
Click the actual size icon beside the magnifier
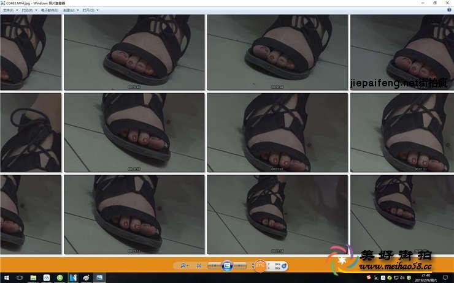(x=199, y=265)
